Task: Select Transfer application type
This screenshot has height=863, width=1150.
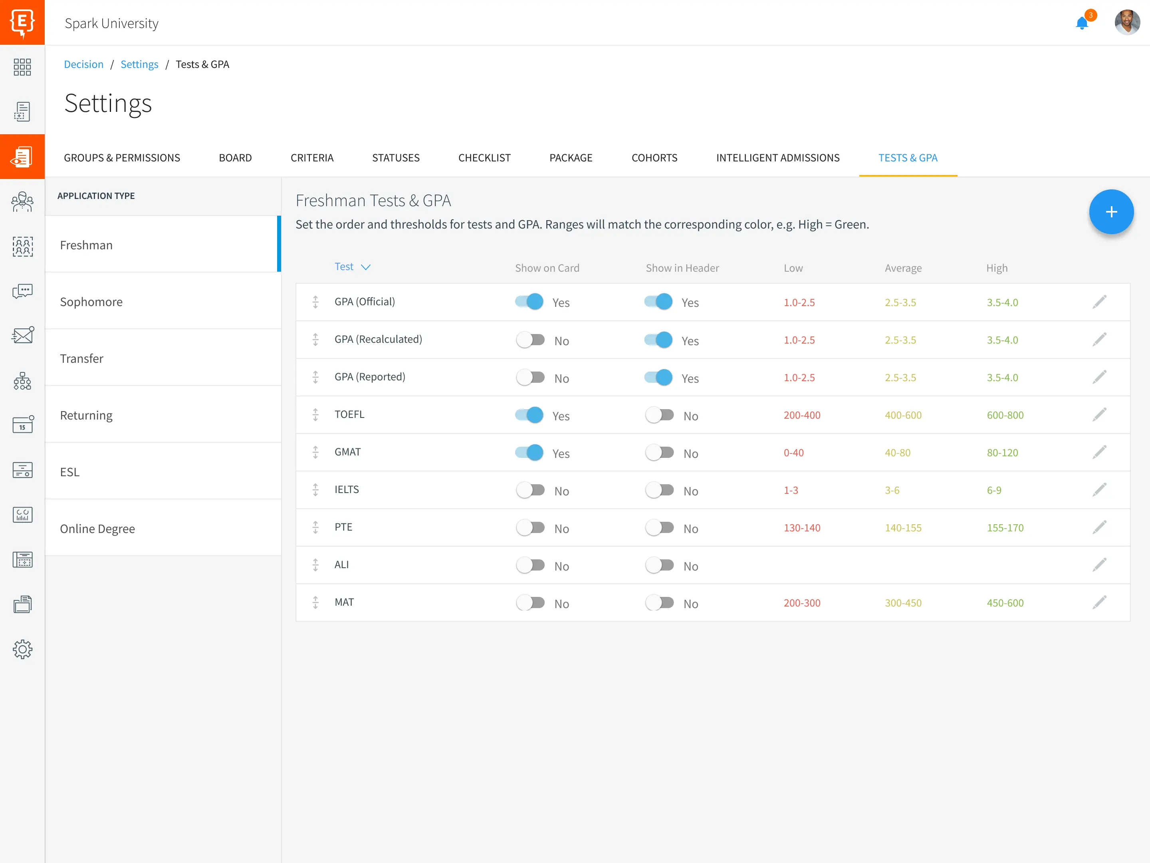Action: [x=163, y=358]
